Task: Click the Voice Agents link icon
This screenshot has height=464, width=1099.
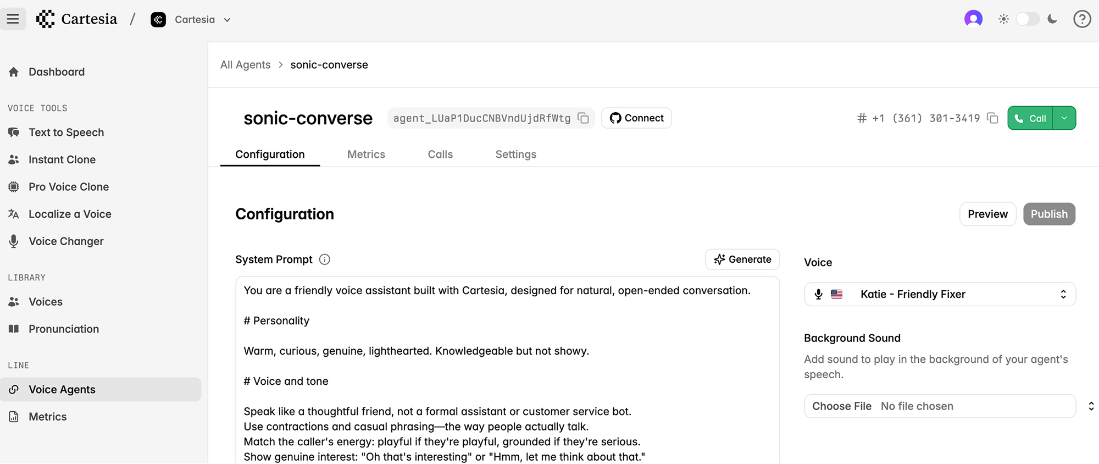Action: click(x=14, y=389)
